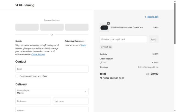Choose the third express checkout button

[77, 27]
